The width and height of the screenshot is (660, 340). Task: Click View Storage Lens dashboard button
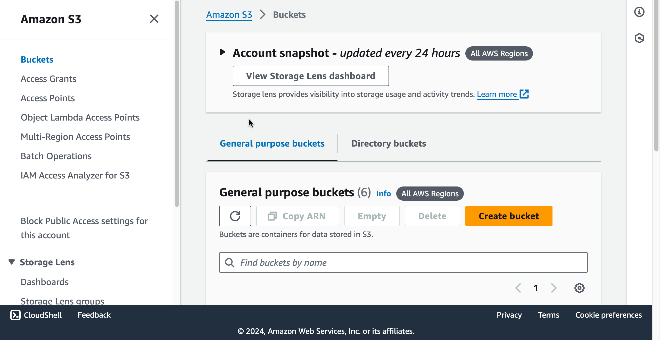coord(311,76)
